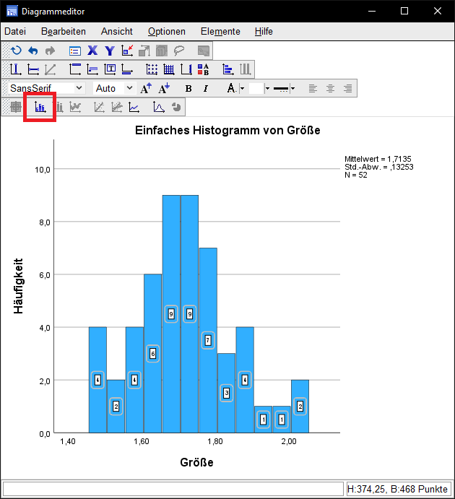Toggle bold text formatting
Viewport: 455px width, 499px height.
coord(188,88)
